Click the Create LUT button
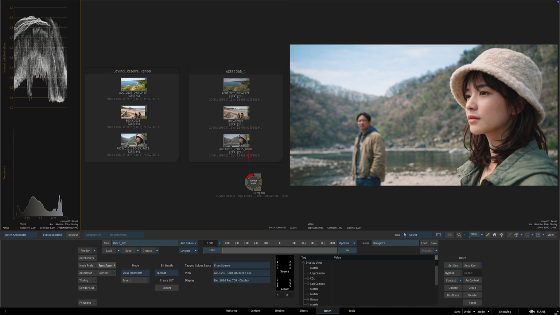The width and height of the screenshot is (560, 315). pos(167,280)
